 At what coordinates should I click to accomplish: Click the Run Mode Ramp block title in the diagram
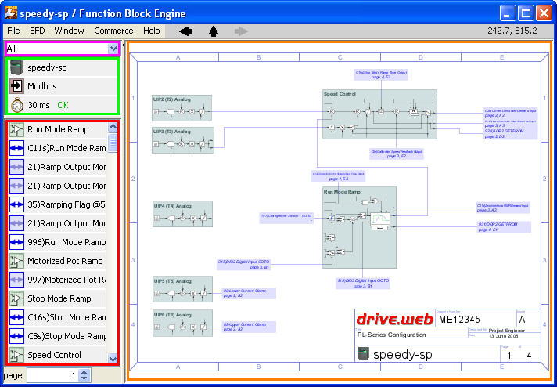pos(342,192)
